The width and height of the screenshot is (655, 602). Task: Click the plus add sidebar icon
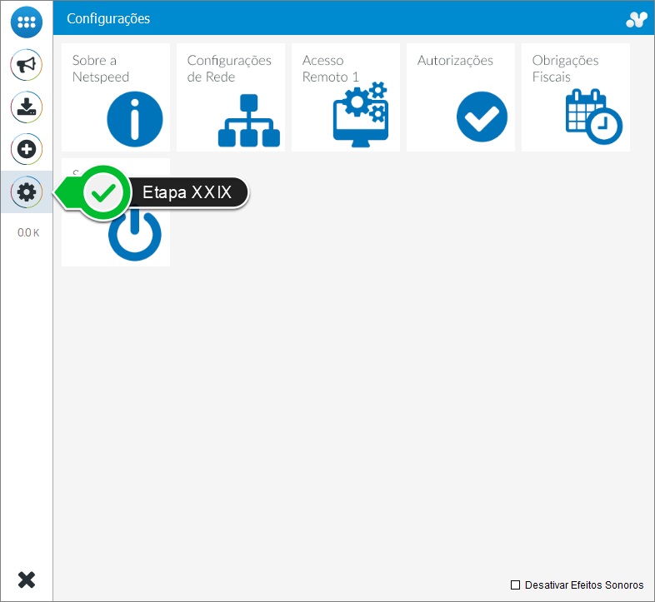coord(27,149)
